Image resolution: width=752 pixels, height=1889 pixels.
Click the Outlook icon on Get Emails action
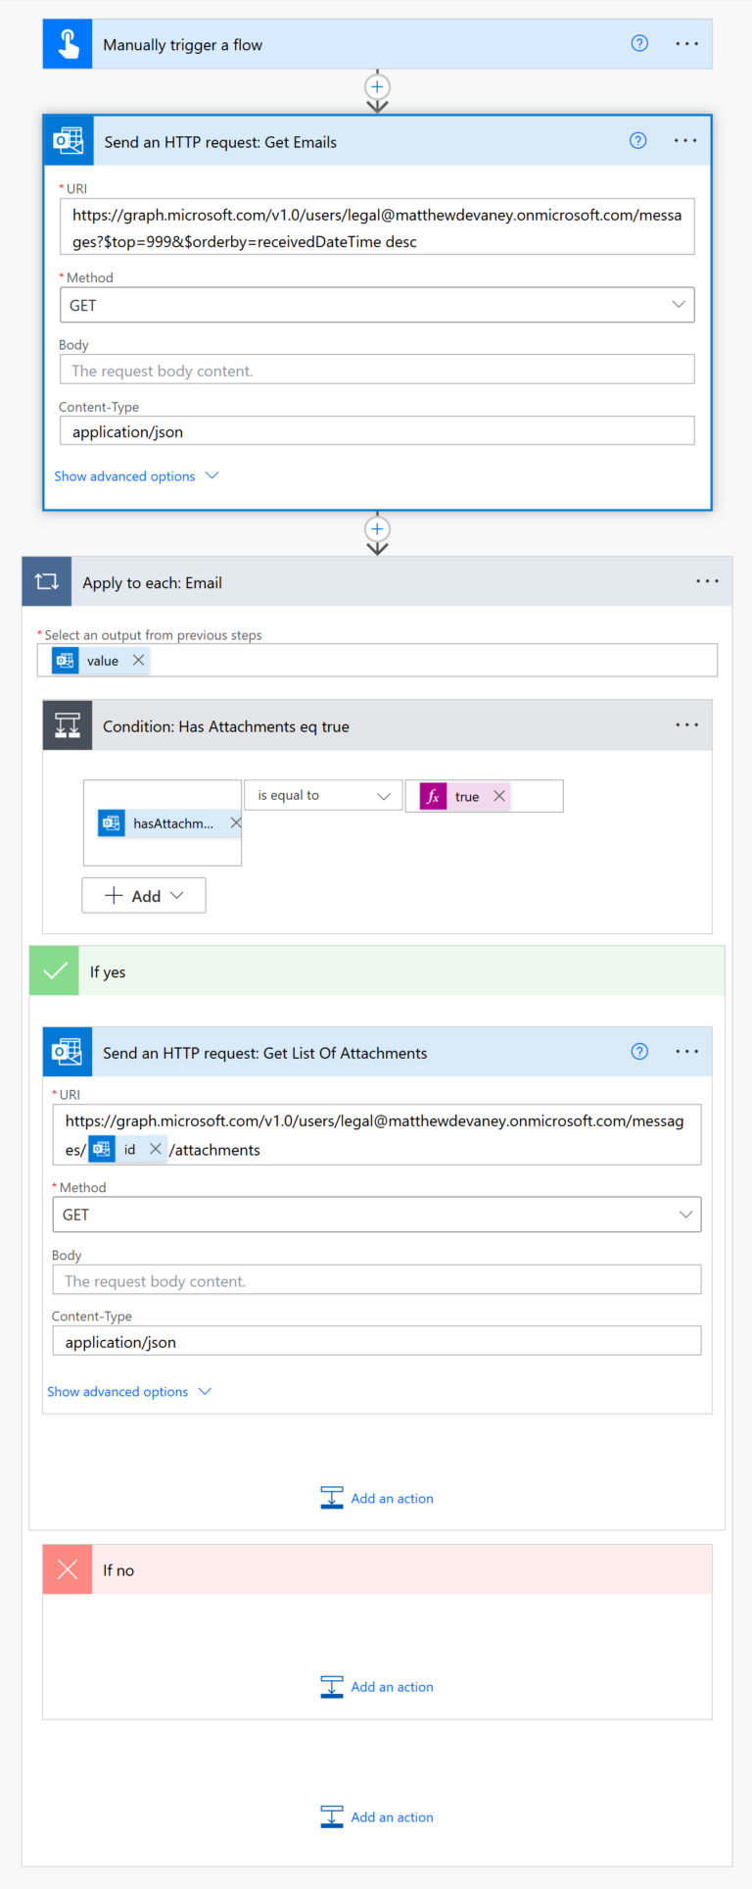click(x=68, y=140)
